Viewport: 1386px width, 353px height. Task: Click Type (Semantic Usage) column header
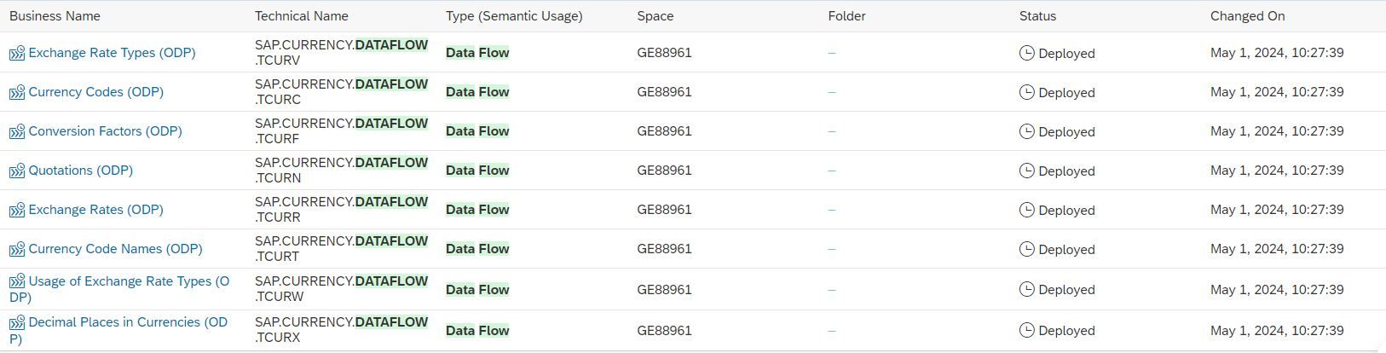coord(514,16)
